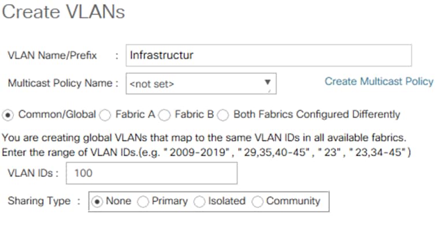This screenshot has width=438, height=226.
Task: Click the VLAN IDs label
Action: 29,174
